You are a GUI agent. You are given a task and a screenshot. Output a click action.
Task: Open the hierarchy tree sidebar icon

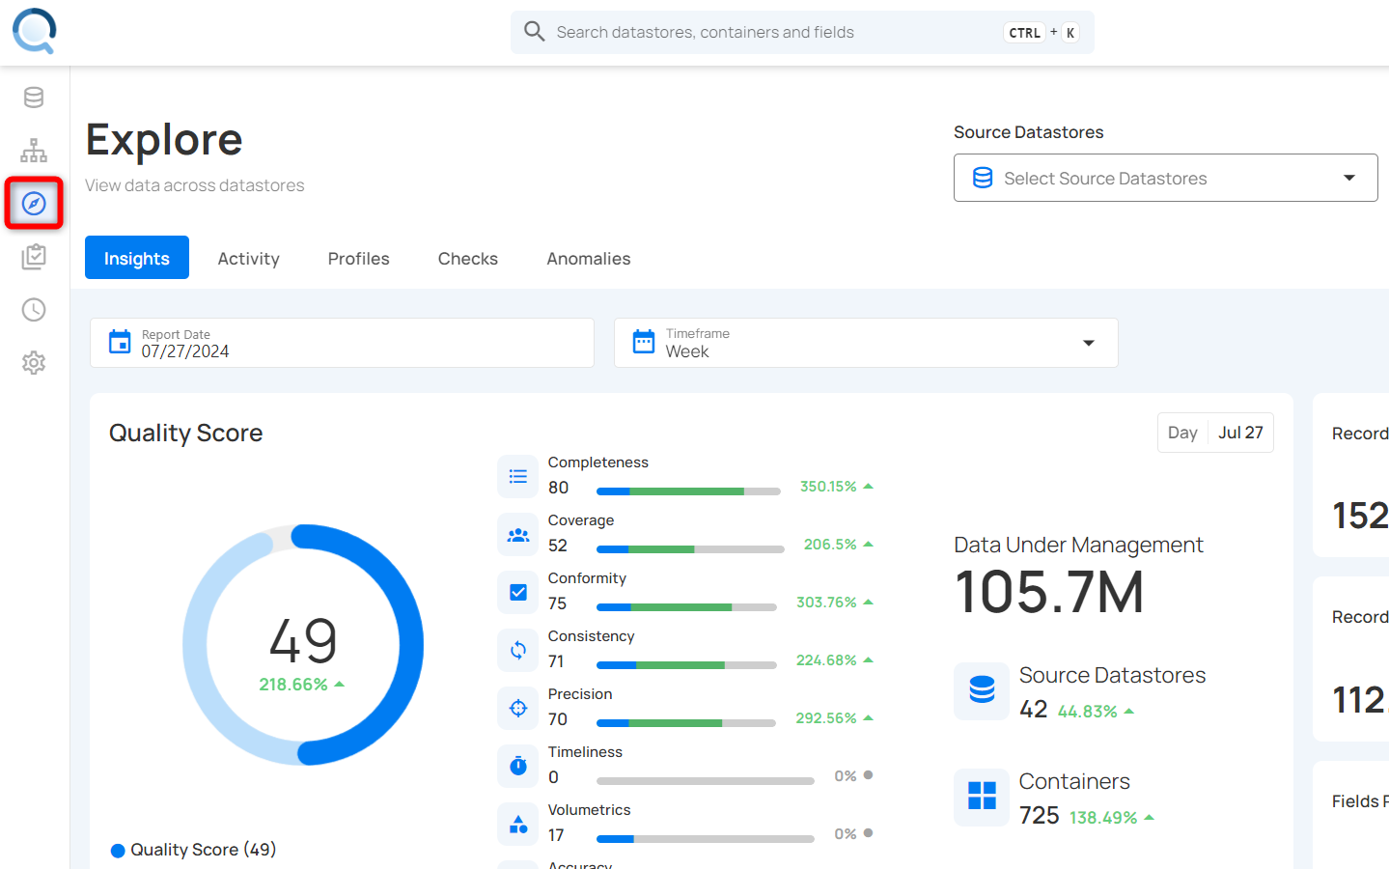pos(34,151)
